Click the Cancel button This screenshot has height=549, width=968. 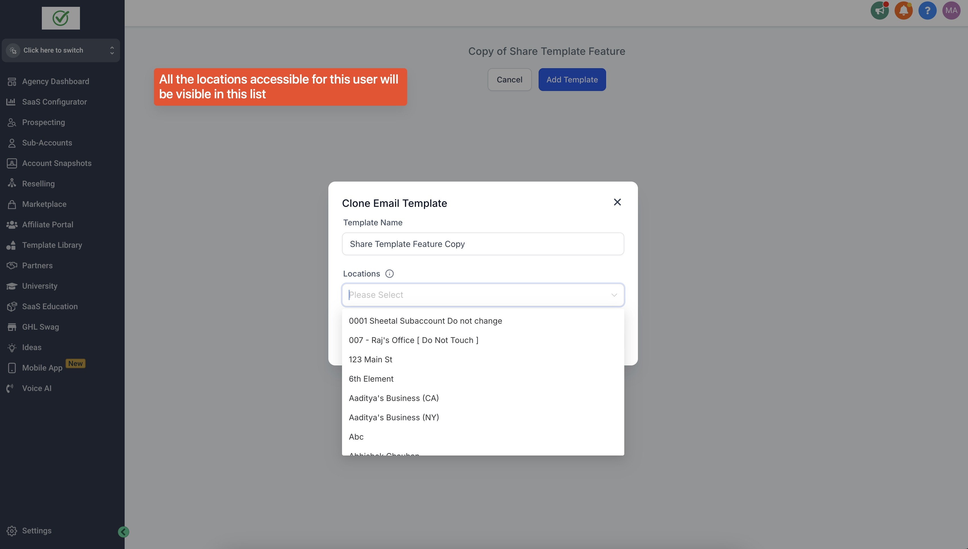pos(509,80)
